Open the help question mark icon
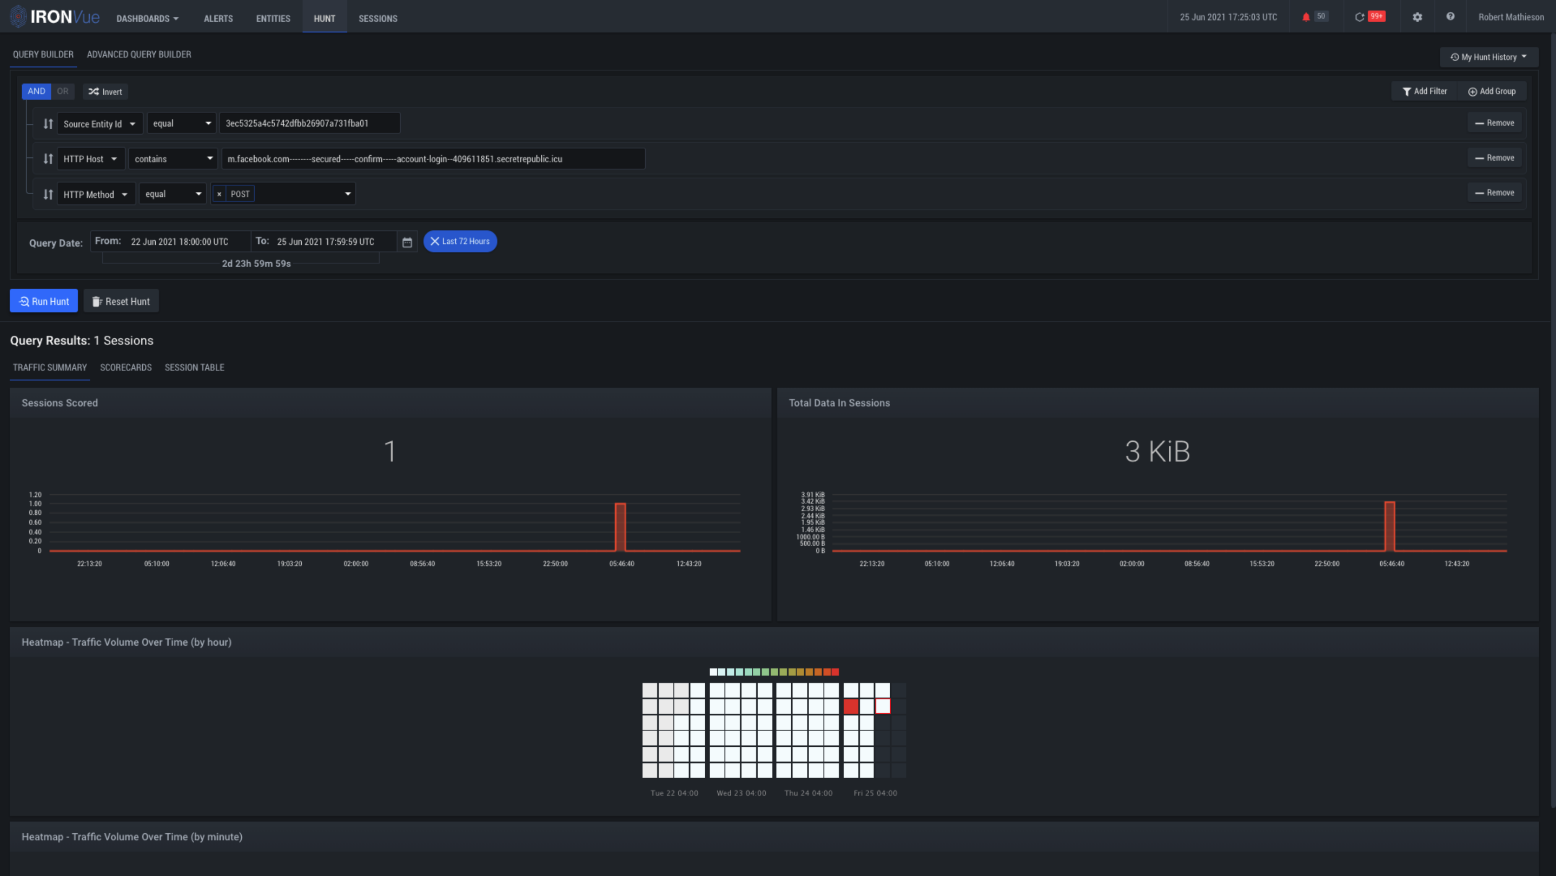Viewport: 1556px width, 876px height. point(1451,17)
